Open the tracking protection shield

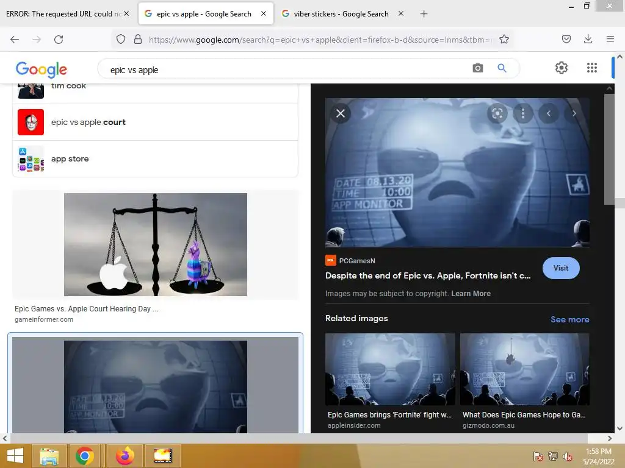pyautogui.click(x=121, y=39)
